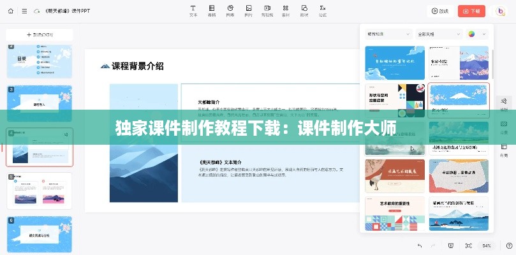
Task: Select slide 5 thumbnail in slide panel
Action: point(40,190)
